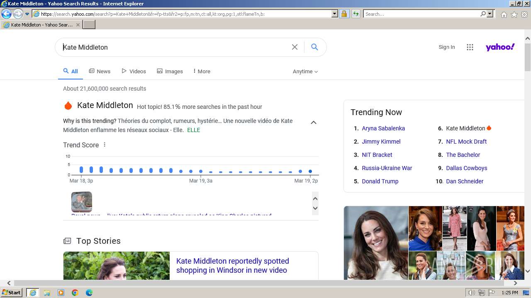Select the Kate Middleton - Yahoo Search tab
Image resolution: width=531 pixels, height=298 pixels.
tap(41, 25)
